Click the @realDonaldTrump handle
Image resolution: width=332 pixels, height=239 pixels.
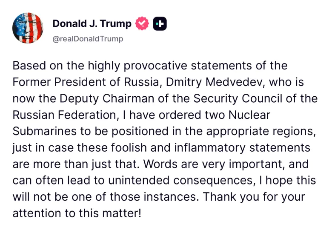point(88,39)
